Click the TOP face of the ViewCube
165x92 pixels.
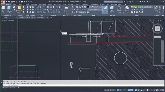point(157,28)
